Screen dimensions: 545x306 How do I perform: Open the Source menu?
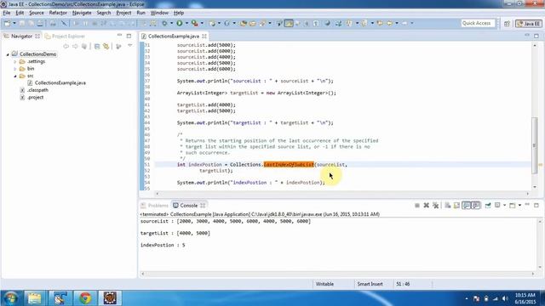[x=37, y=13]
